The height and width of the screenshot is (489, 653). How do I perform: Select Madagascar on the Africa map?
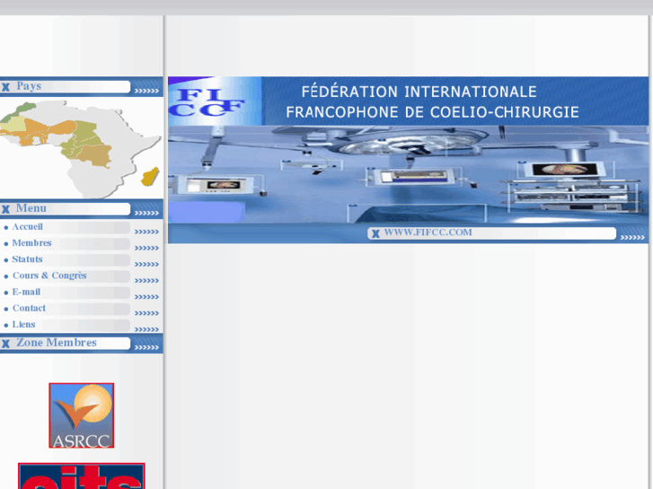click(x=150, y=177)
